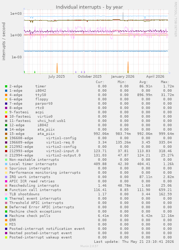Viewport: 179px width, 250px height.
Task: Click the Max column header
Action: coord(165,82)
